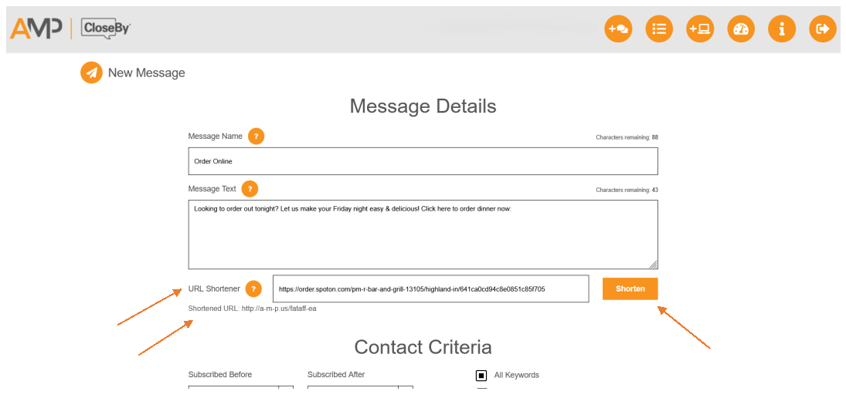Click the information icon in header
846x398 pixels.
point(782,29)
